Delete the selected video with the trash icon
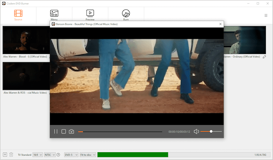 point(11,155)
